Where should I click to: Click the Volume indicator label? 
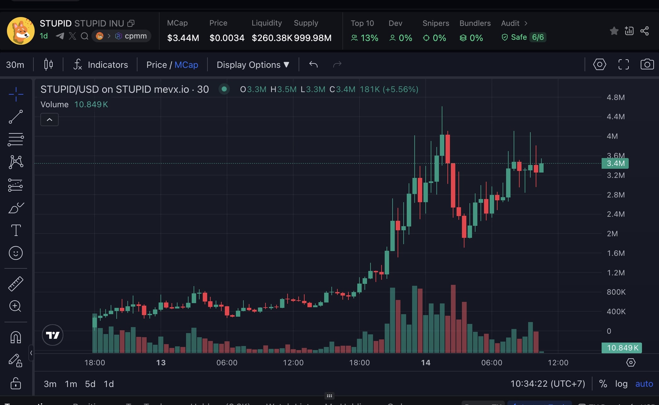pyautogui.click(x=55, y=104)
